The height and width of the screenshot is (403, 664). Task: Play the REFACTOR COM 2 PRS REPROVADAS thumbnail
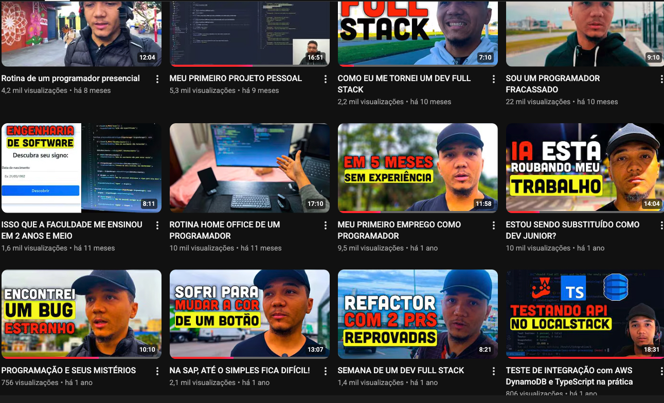click(418, 314)
